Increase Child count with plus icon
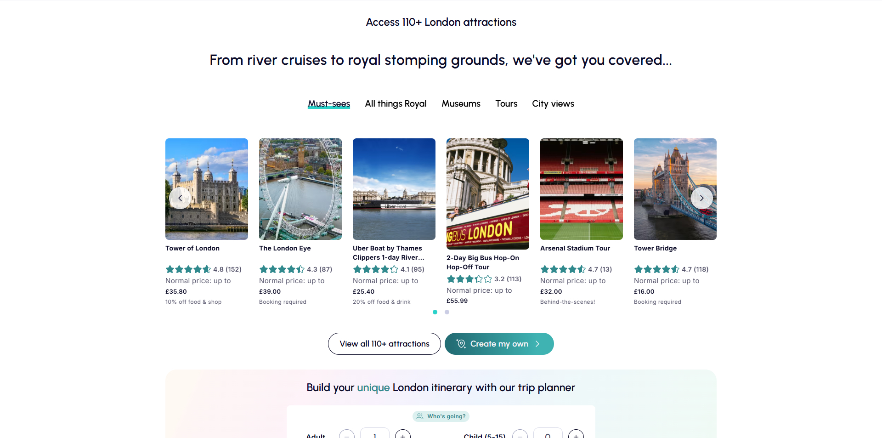 coord(576,436)
